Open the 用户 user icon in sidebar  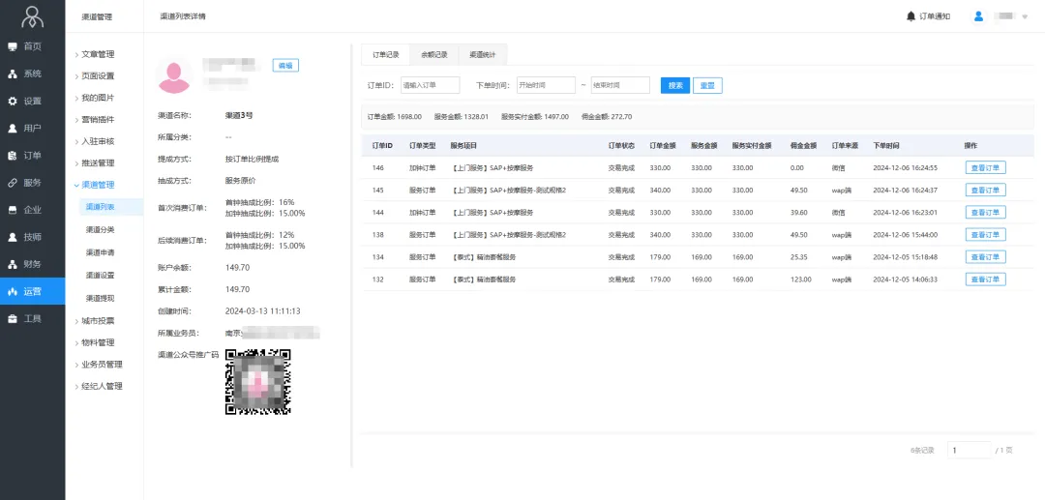13,128
